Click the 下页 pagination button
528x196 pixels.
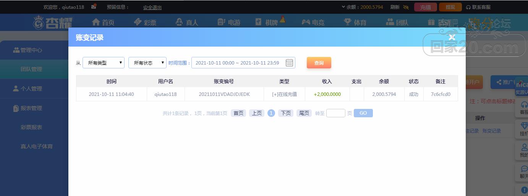point(286,113)
